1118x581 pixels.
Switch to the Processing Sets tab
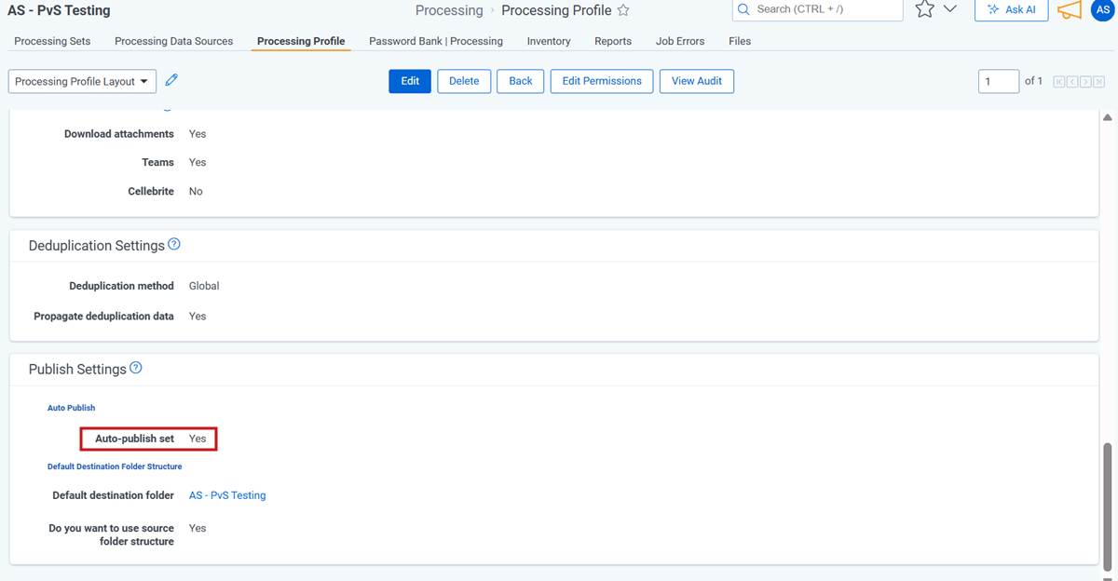[52, 41]
